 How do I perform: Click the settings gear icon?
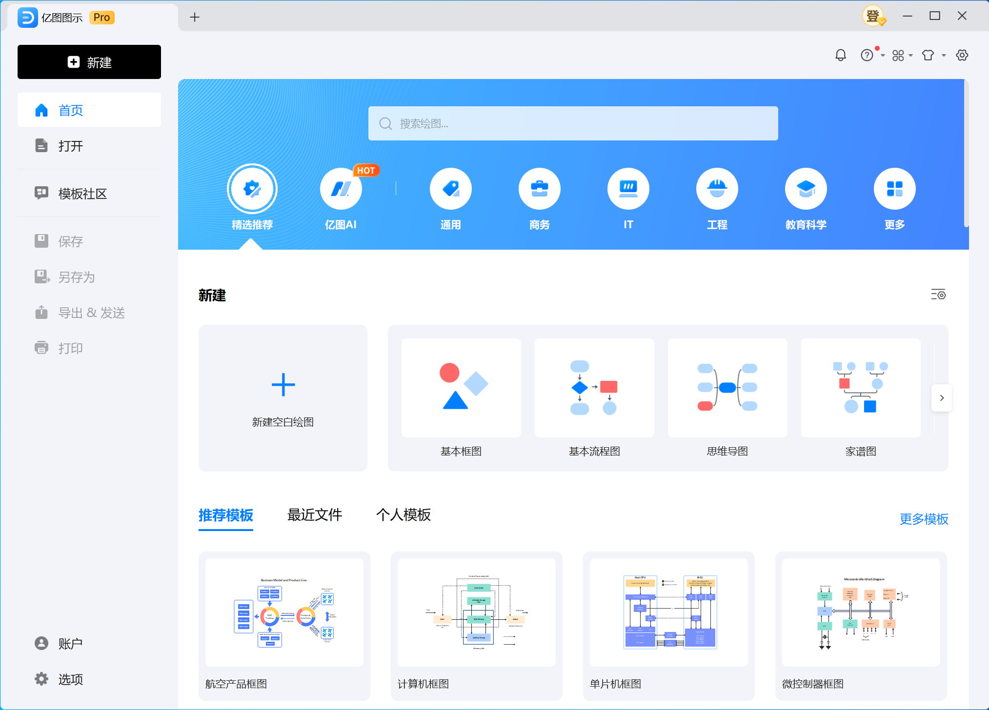click(x=964, y=55)
